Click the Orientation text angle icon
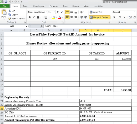Screen dimensions: 137x124 point(82,12)
